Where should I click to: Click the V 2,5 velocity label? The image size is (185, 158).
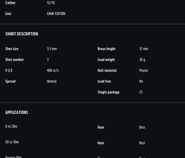9,70
